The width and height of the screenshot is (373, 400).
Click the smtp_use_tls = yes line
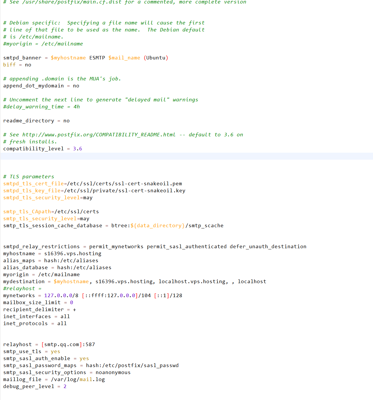(32, 351)
